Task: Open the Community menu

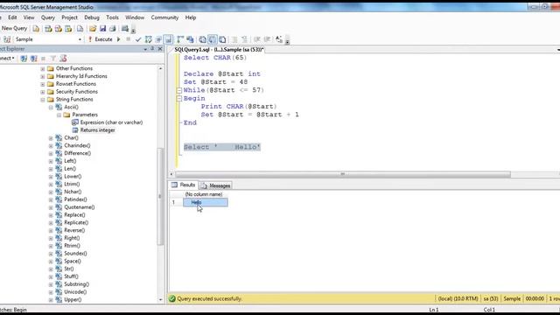Action: 164,17
